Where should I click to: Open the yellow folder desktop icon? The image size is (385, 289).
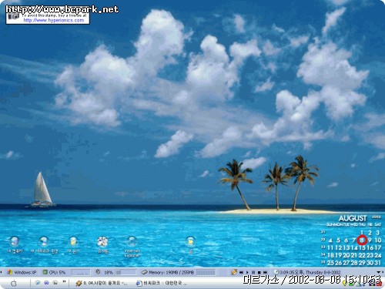tap(190, 245)
